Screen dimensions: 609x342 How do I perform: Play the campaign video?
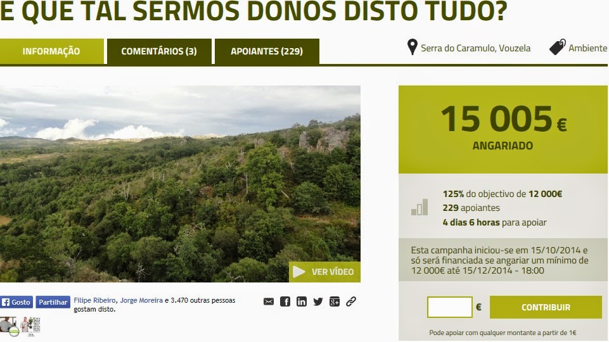pyautogui.click(x=324, y=272)
